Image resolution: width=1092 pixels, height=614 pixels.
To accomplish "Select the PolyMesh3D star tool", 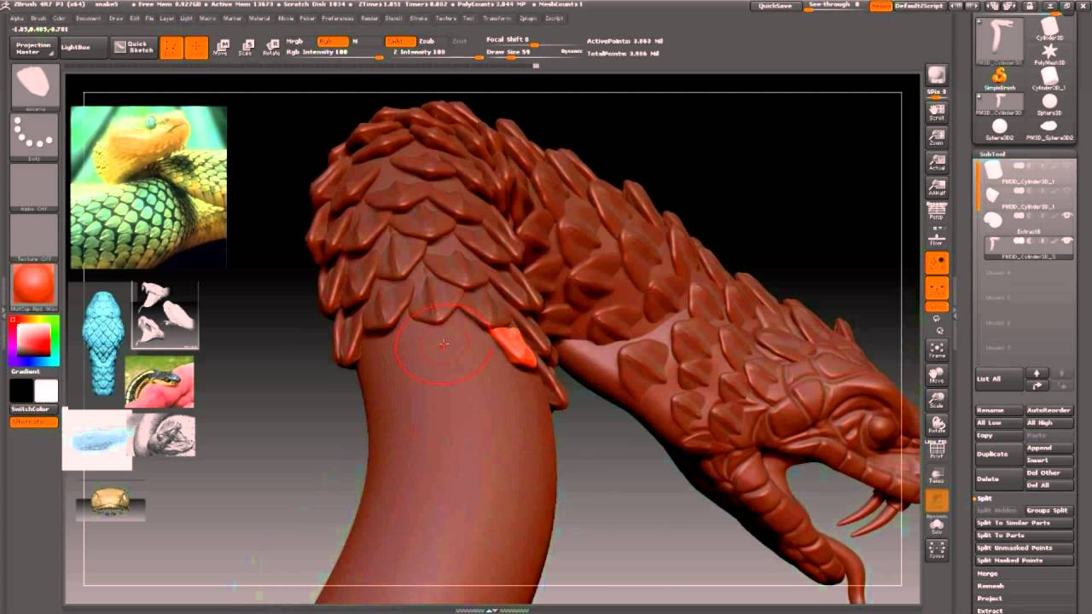I will click(x=1049, y=53).
